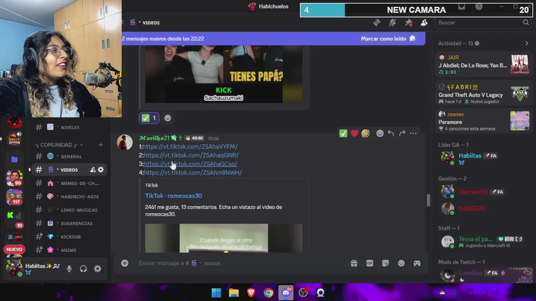Open member Habiitas in Lider GA
Viewport: 536px width, 301px height.
coord(484,158)
